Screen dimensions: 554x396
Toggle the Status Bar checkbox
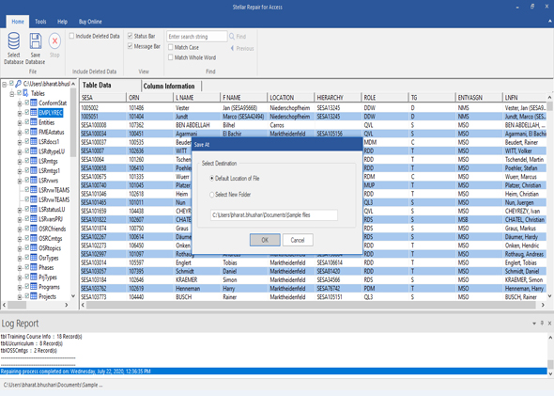click(130, 36)
